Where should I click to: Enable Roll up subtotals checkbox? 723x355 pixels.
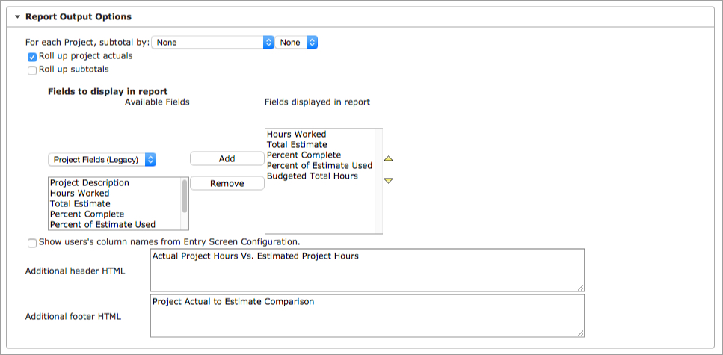click(x=32, y=71)
